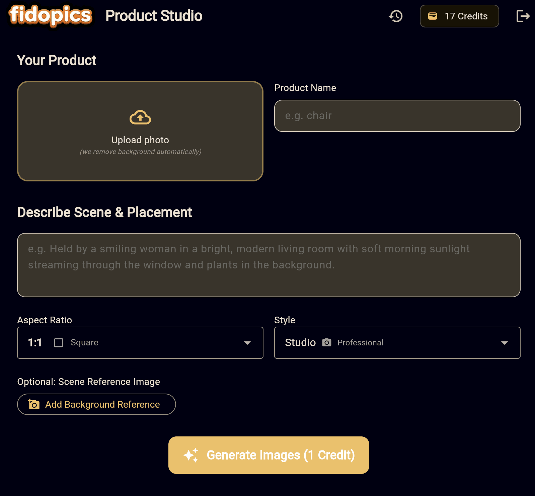Click the add-photo camera icon for background reference
535x496 pixels.
point(33,404)
